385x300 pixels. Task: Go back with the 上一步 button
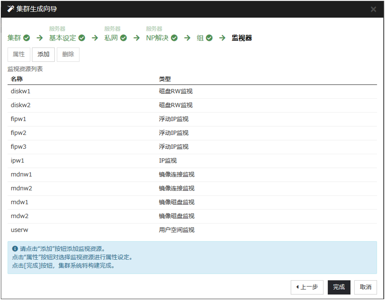coord(307,287)
